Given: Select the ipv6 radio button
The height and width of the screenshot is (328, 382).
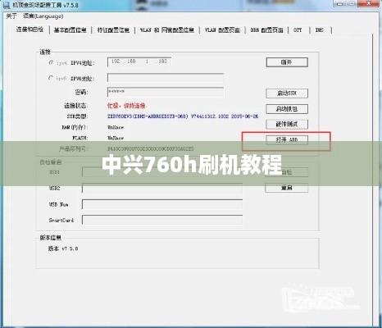Looking at the screenshot, I should 51,78.
